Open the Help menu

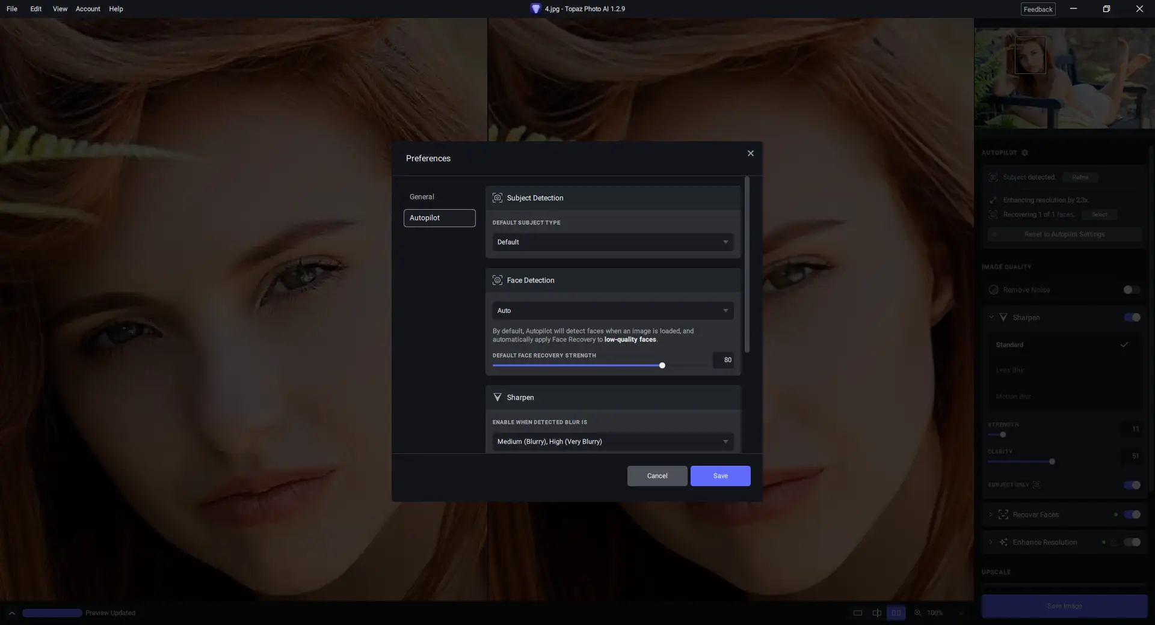click(x=116, y=9)
